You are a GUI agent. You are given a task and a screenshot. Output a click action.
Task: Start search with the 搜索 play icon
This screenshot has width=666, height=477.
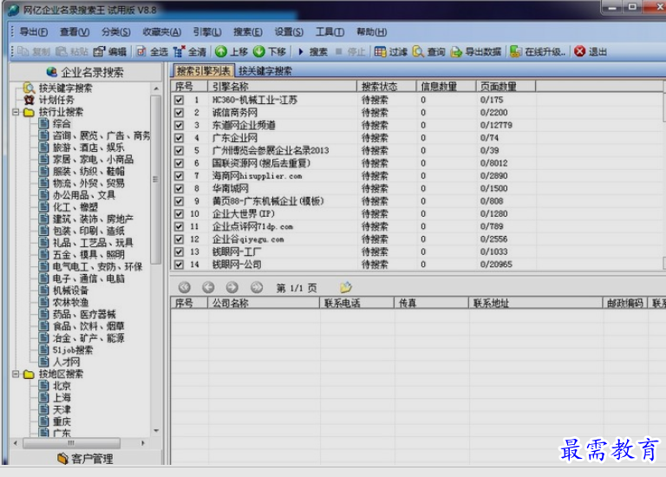pyautogui.click(x=301, y=52)
